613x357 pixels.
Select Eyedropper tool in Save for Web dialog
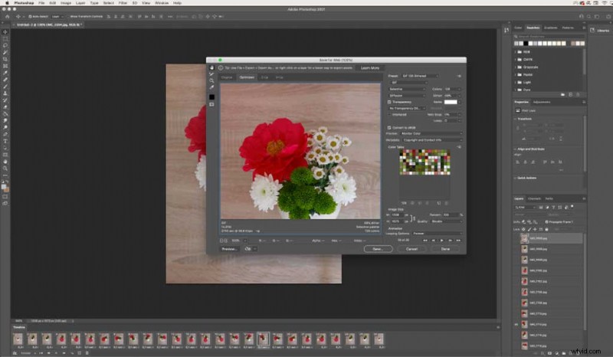pos(212,87)
